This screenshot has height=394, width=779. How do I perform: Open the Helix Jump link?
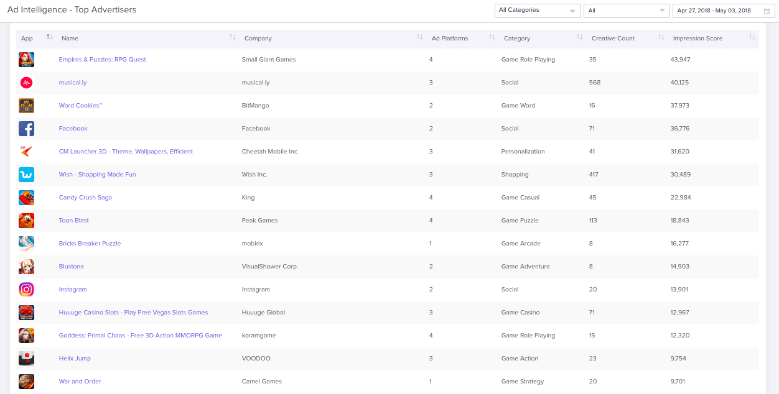[75, 359]
